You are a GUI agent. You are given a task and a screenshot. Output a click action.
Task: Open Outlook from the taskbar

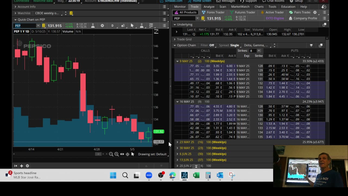tap(220, 175)
